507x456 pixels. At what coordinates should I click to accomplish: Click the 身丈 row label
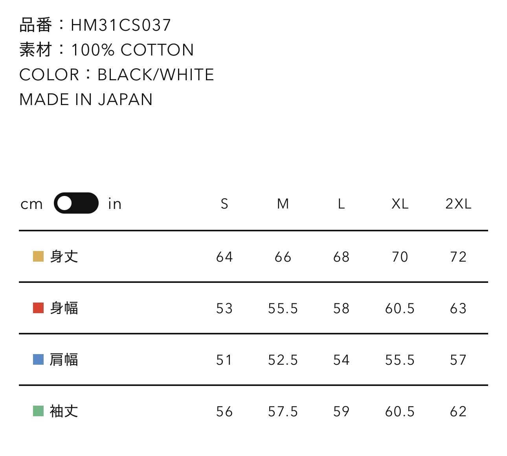(64, 257)
